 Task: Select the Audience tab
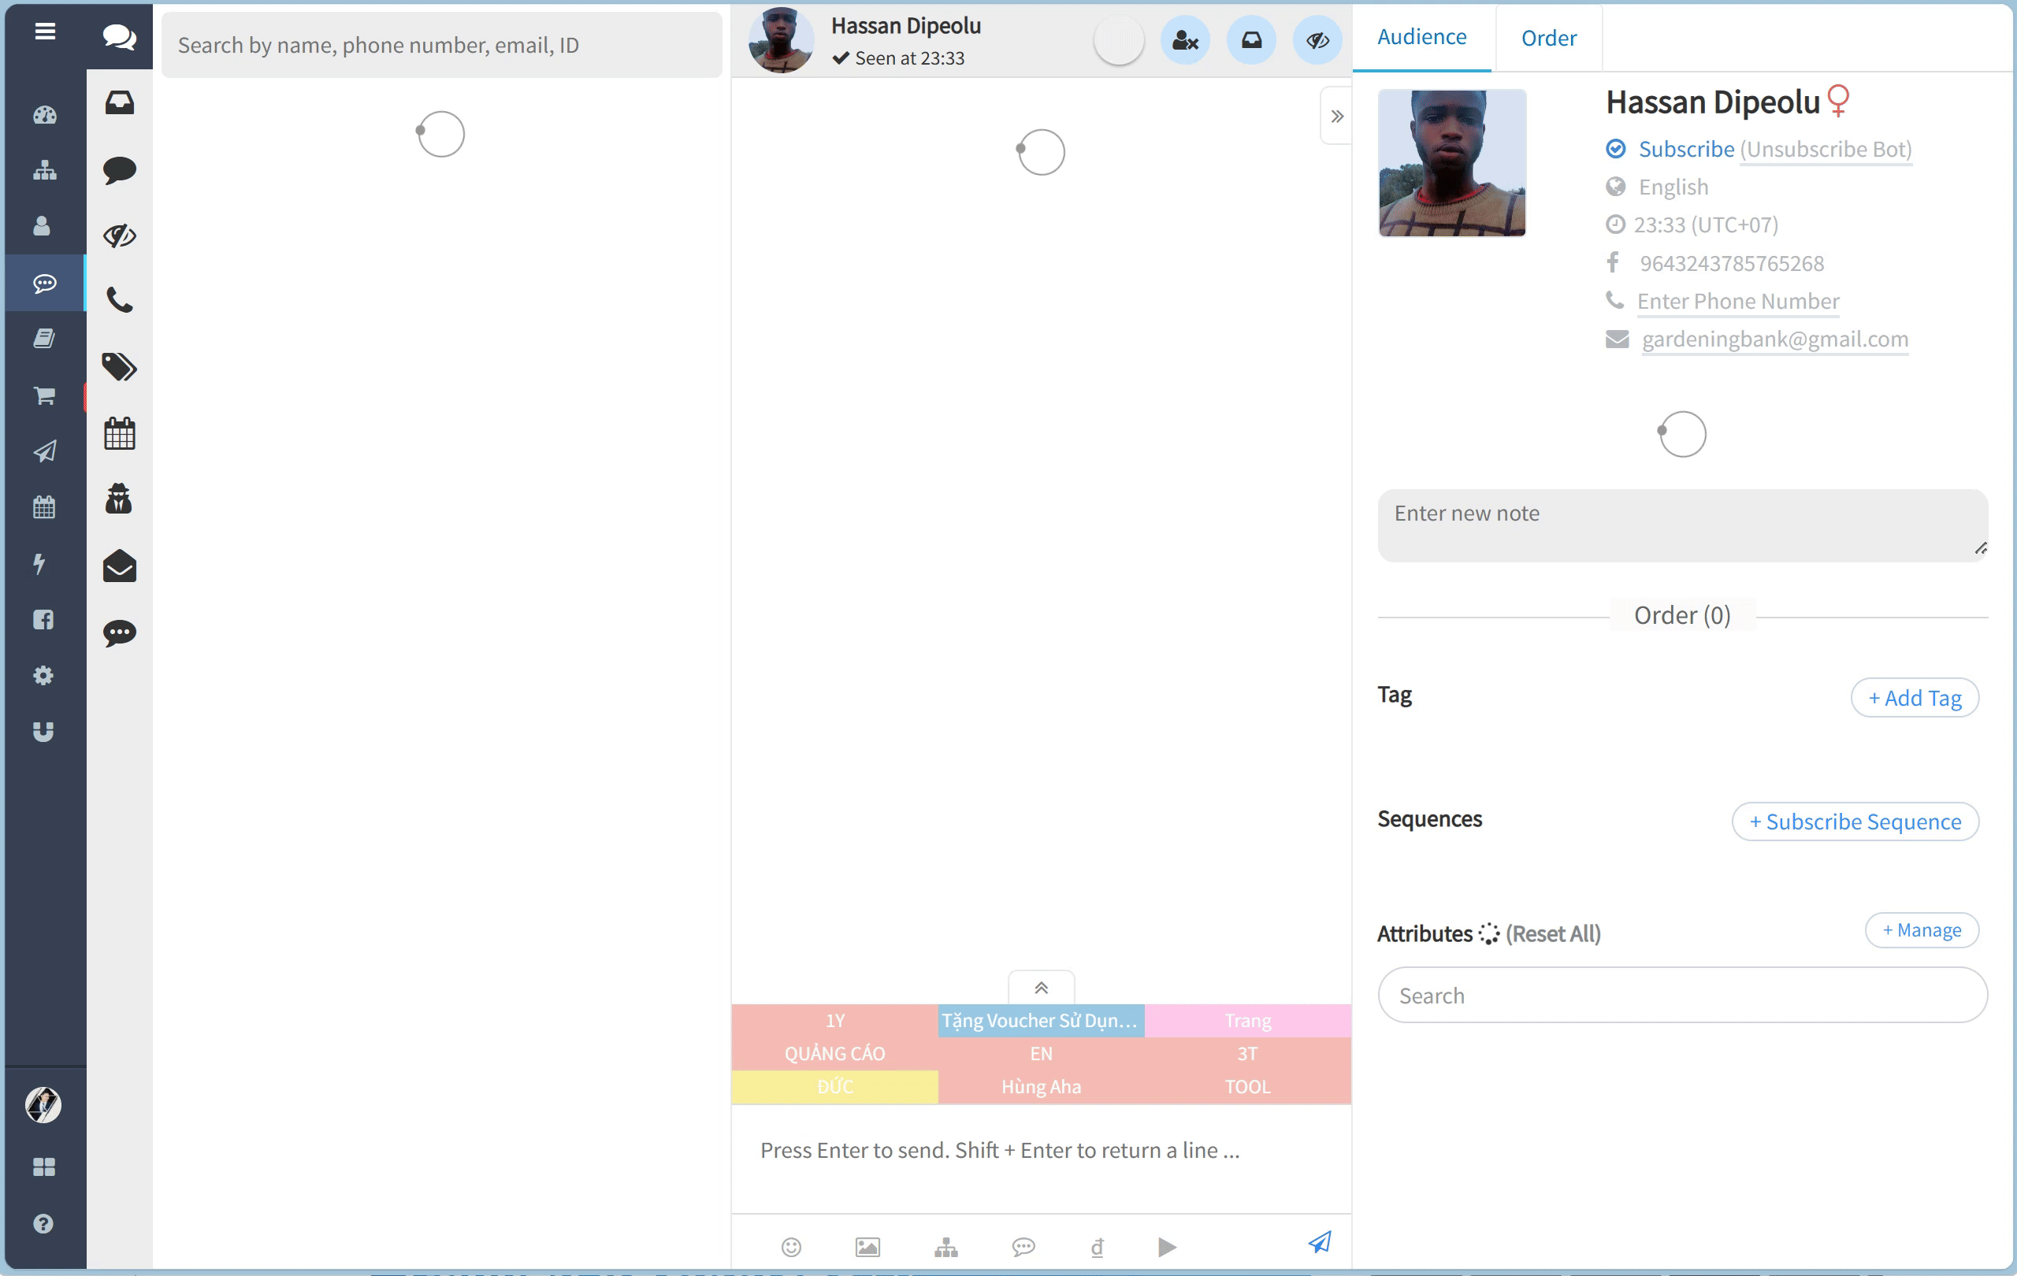[x=1421, y=37]
